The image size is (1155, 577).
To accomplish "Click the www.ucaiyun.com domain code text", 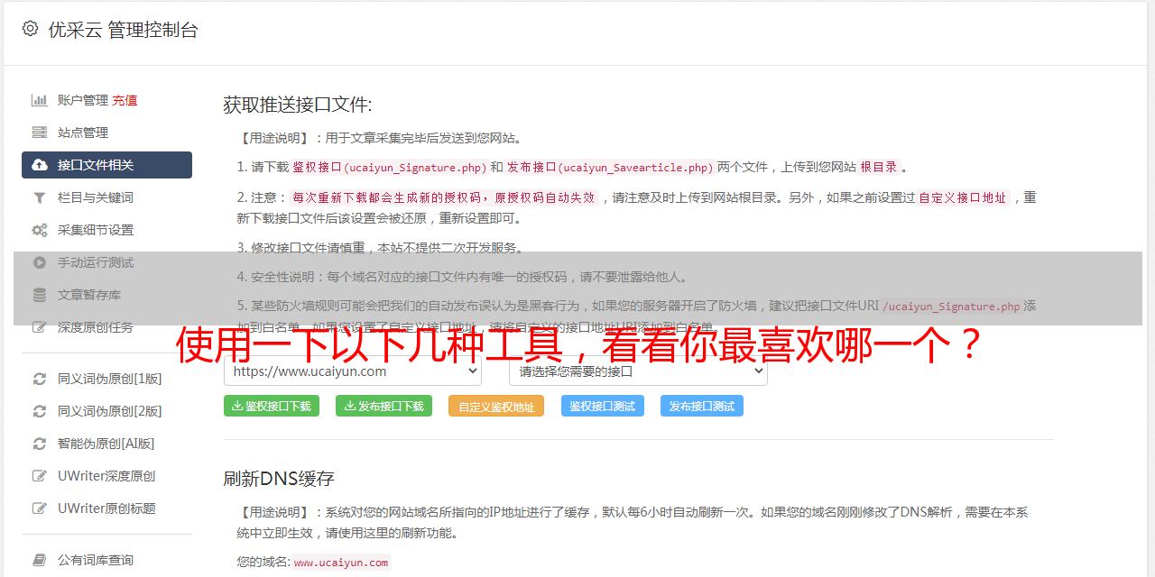I will tap(341, 563).
